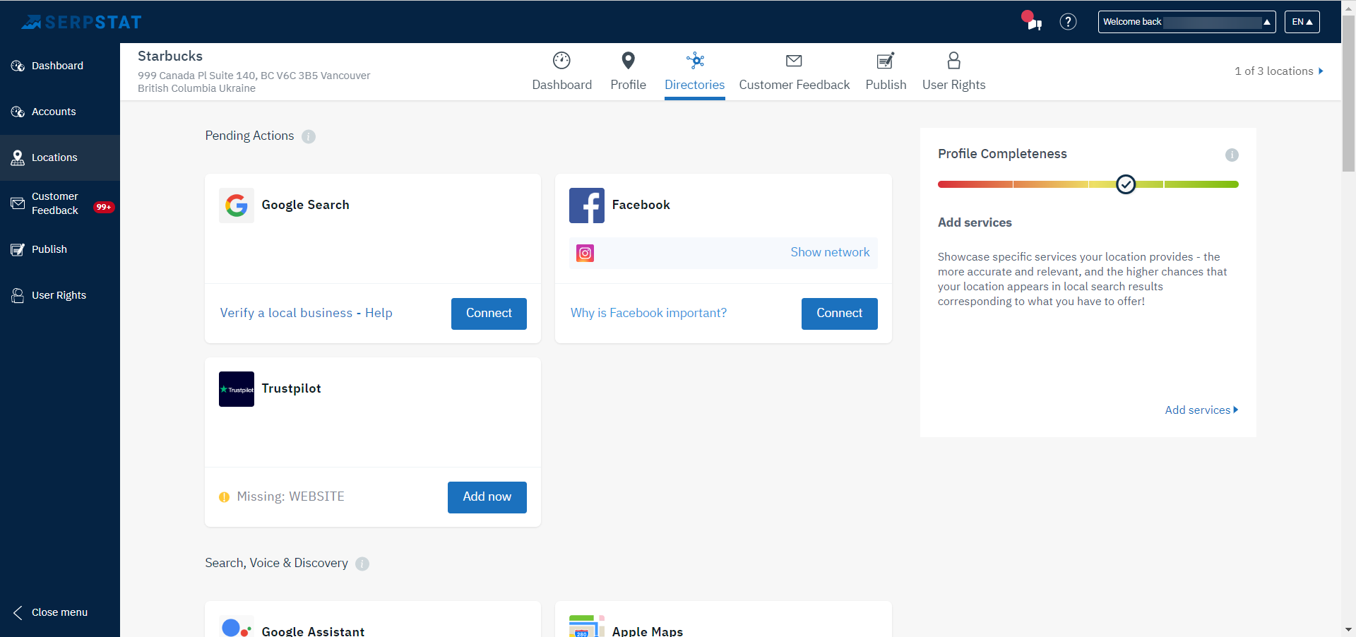Open the help question mark icon
This screenshot has width=1356, height=637.
pyautogui.click(x=1068, y=22)
